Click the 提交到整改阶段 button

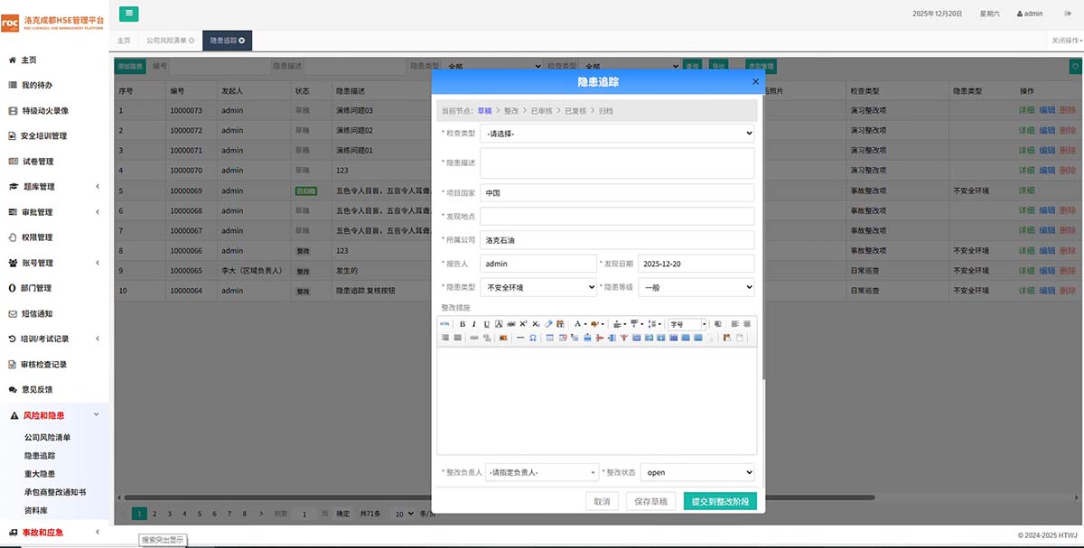720,501
